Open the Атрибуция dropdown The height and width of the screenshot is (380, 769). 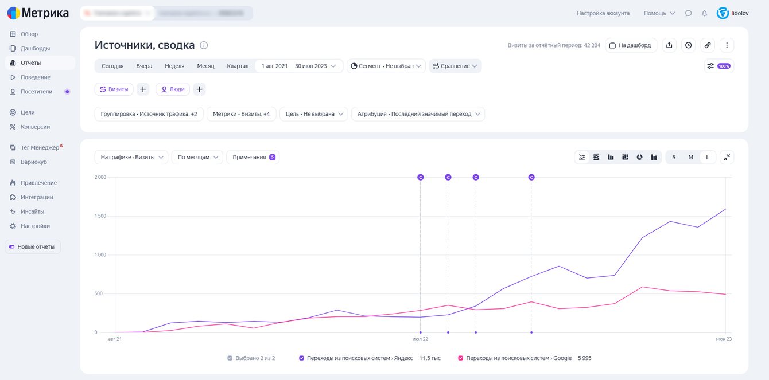[x=418, y=114]
